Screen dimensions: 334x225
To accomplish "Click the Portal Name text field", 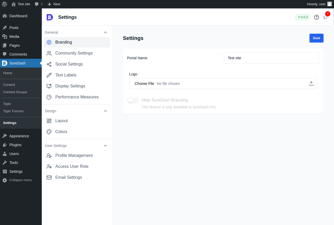I will click(271, 58).
